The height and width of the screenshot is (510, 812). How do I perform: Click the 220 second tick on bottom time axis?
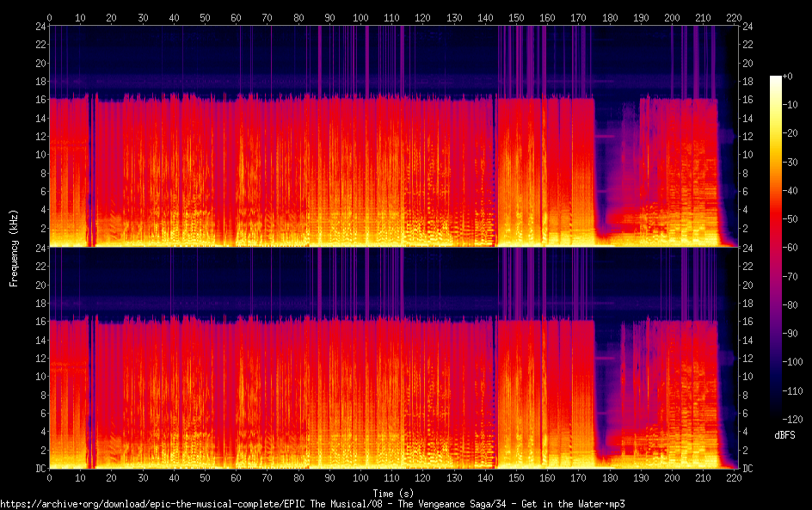tap(735, 477)
